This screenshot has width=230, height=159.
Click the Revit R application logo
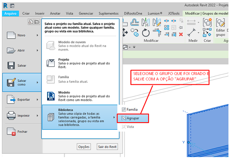pos(5,6)
